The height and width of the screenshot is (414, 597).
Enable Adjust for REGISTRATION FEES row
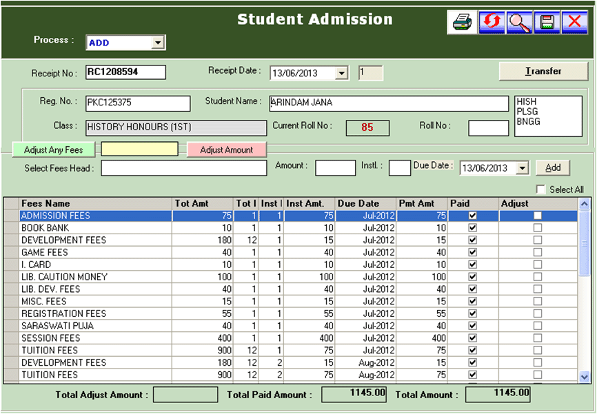point(538,313)
